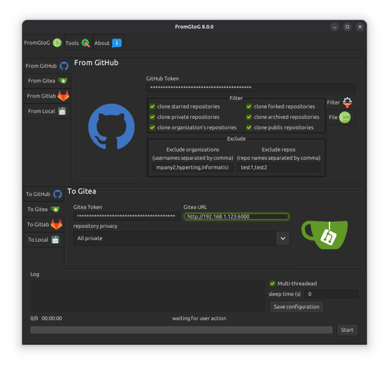
Task: Open the About tab
Action: tap(108, 43)
